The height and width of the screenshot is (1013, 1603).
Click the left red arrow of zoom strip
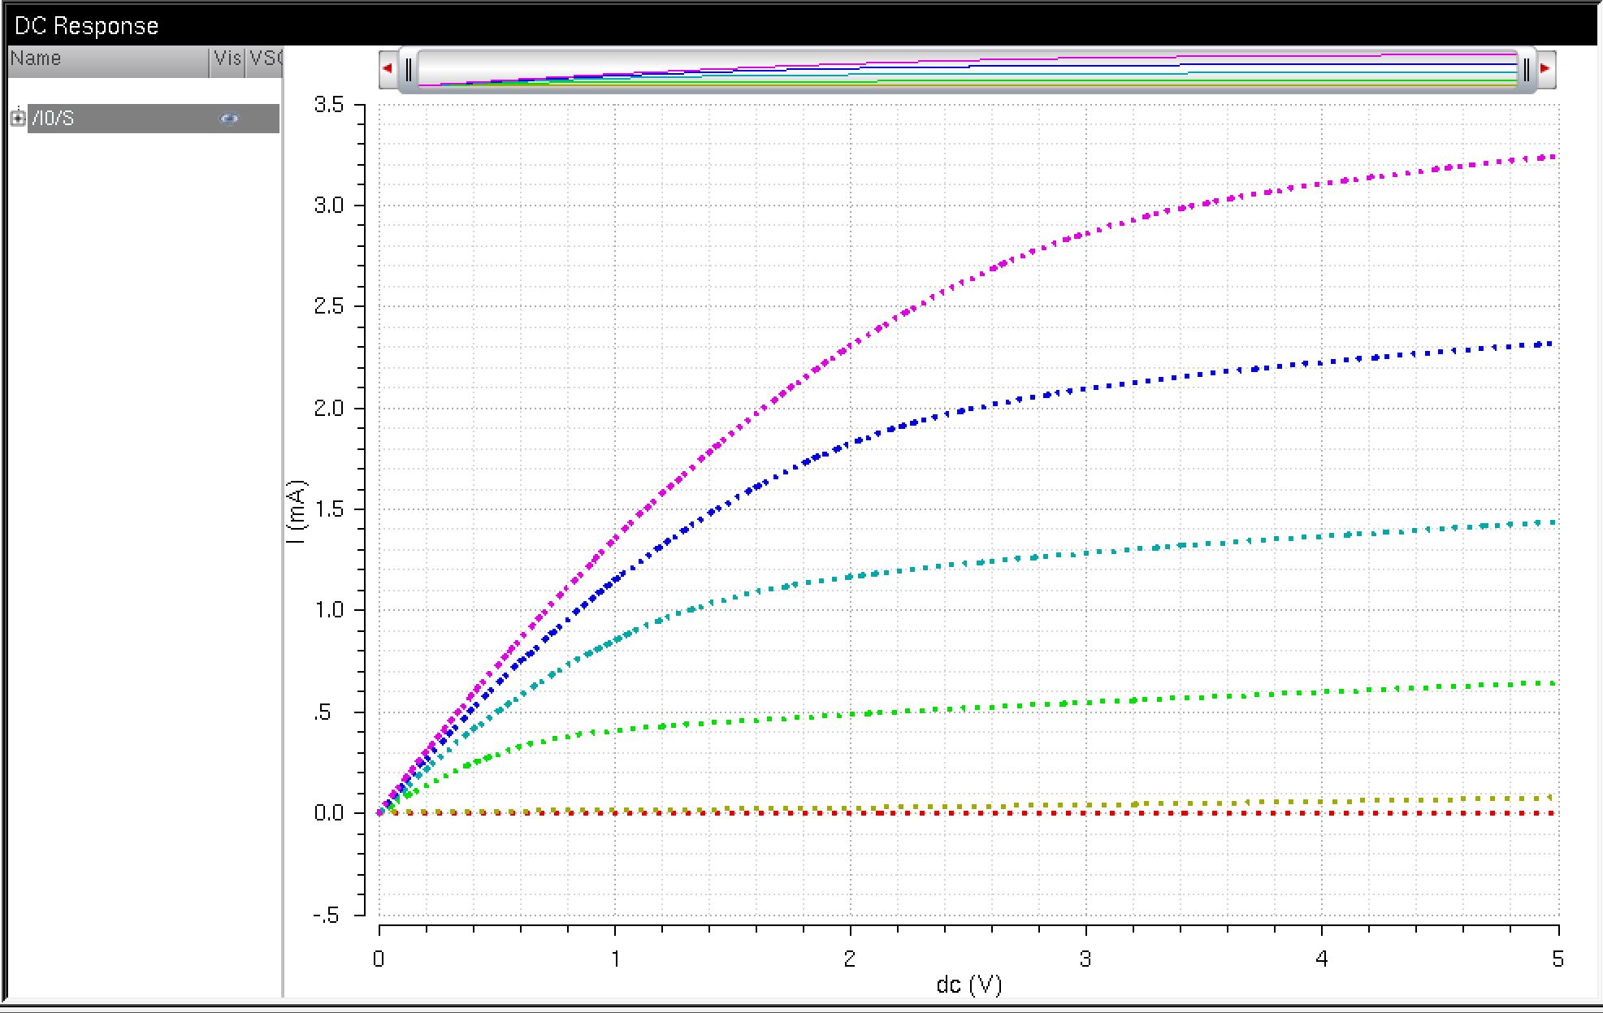click(x=388, y=68)
